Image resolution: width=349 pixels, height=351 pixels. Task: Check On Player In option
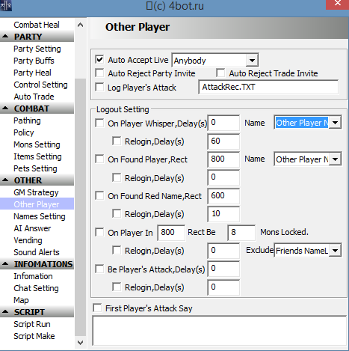99,232
